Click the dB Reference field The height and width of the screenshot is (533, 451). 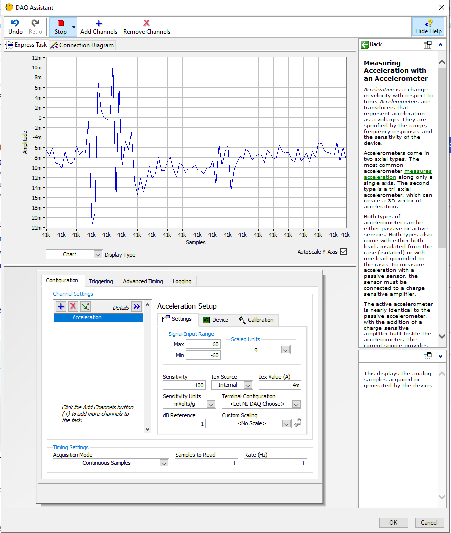pyautogui.click(x=184, y=423)
